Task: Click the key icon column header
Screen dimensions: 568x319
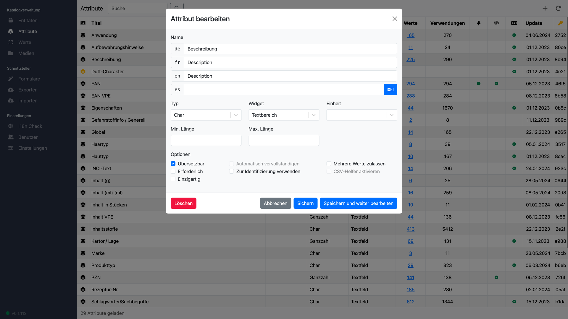Action: (560, 23)
